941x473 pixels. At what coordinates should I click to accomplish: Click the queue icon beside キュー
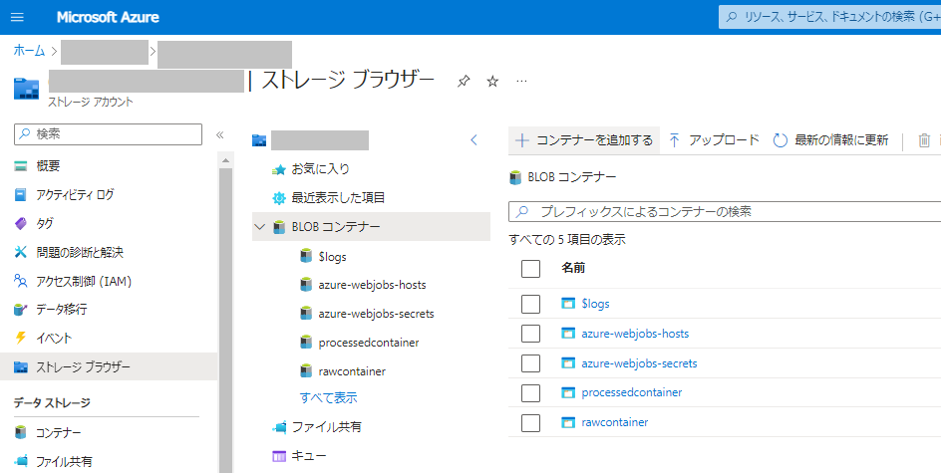pyautogui.click(x=279, y=456)
